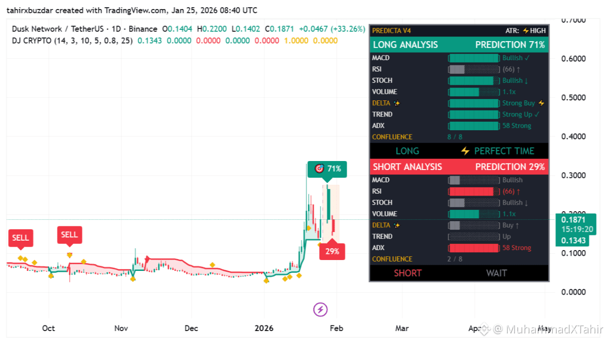Click the 0.6000 price axis label
This screenshot has height=341, width=607.
click(x=574, y=59)
